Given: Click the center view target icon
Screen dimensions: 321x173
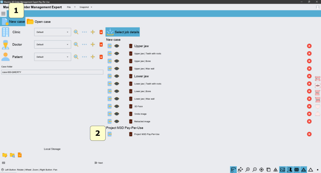Looking at the screenshot, I should [x=261, y=170].
